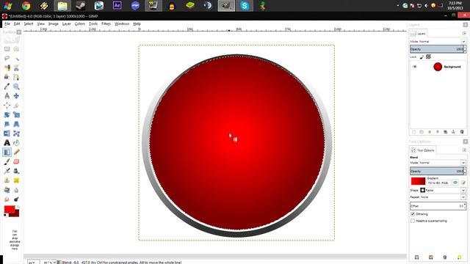Open the Windows menu

pos(122,23)
